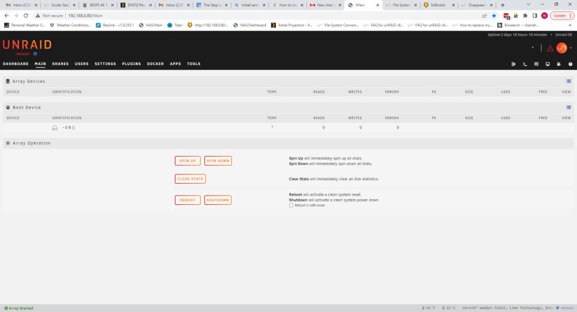Click the UNRAID logo
This screenshot has height=312, width=577.
pyautogui.click(x=27, y=44)
